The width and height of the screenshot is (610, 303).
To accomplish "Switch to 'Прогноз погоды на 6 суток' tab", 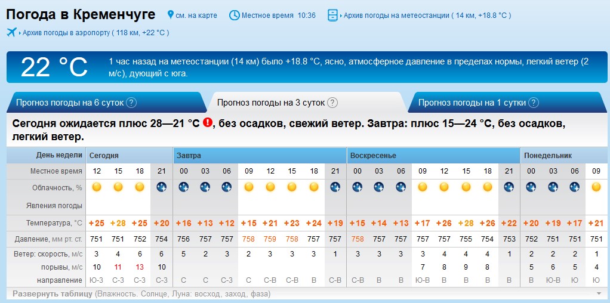I will pyautogui.click(x=70, y=103).
